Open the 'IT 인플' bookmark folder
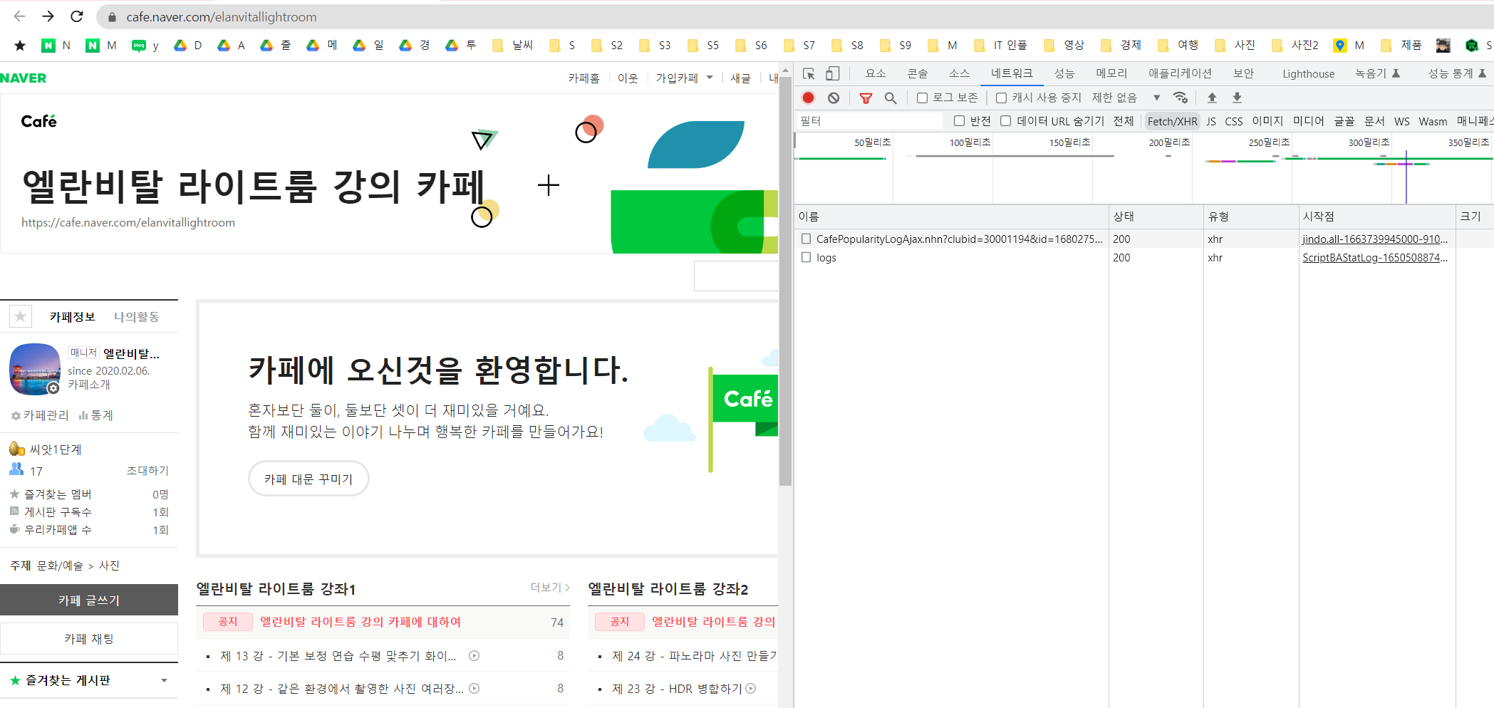The image size is (1494, 708). pos(1000,46)
